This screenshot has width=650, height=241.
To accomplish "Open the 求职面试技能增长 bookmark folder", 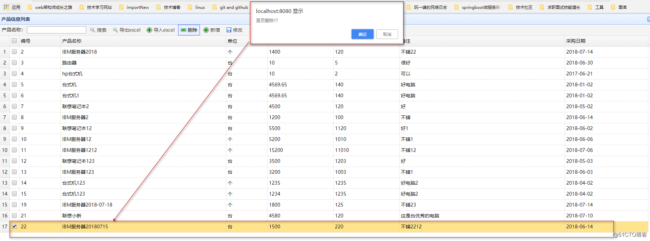I will click(560, 7).
